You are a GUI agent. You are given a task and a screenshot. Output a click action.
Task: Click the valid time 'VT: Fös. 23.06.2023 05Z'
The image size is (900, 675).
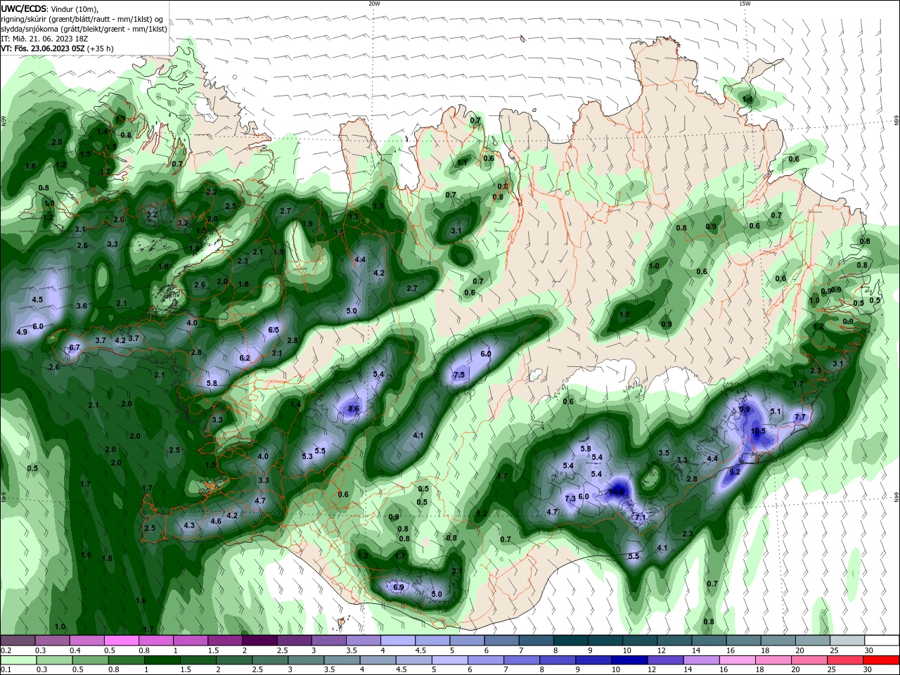[x=42, y=49]
